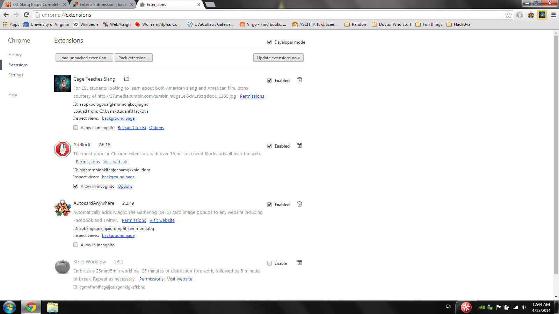Click the Strict Workflow tomato icon
This screenshot has width=559, height=314.
[x=63, y=267]
